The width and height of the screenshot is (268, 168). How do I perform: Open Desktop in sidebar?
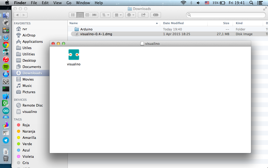tap(29, 61)
